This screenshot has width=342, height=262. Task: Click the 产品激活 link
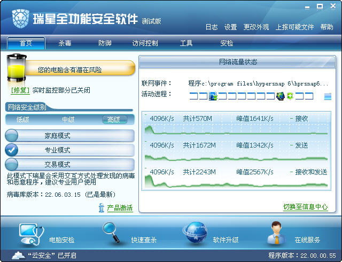point(120,208)
